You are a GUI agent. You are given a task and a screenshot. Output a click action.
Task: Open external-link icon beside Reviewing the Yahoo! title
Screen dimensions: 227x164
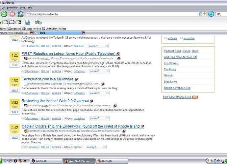(91, 101)
